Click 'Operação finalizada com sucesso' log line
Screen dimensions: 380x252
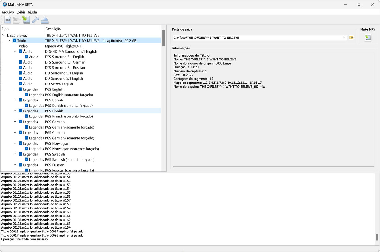24,239
